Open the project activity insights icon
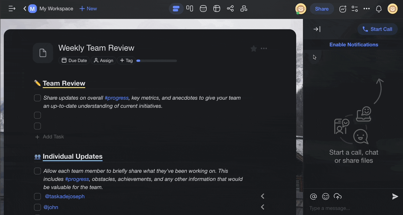This screenshot has width=403, height=215. point(343,9)
